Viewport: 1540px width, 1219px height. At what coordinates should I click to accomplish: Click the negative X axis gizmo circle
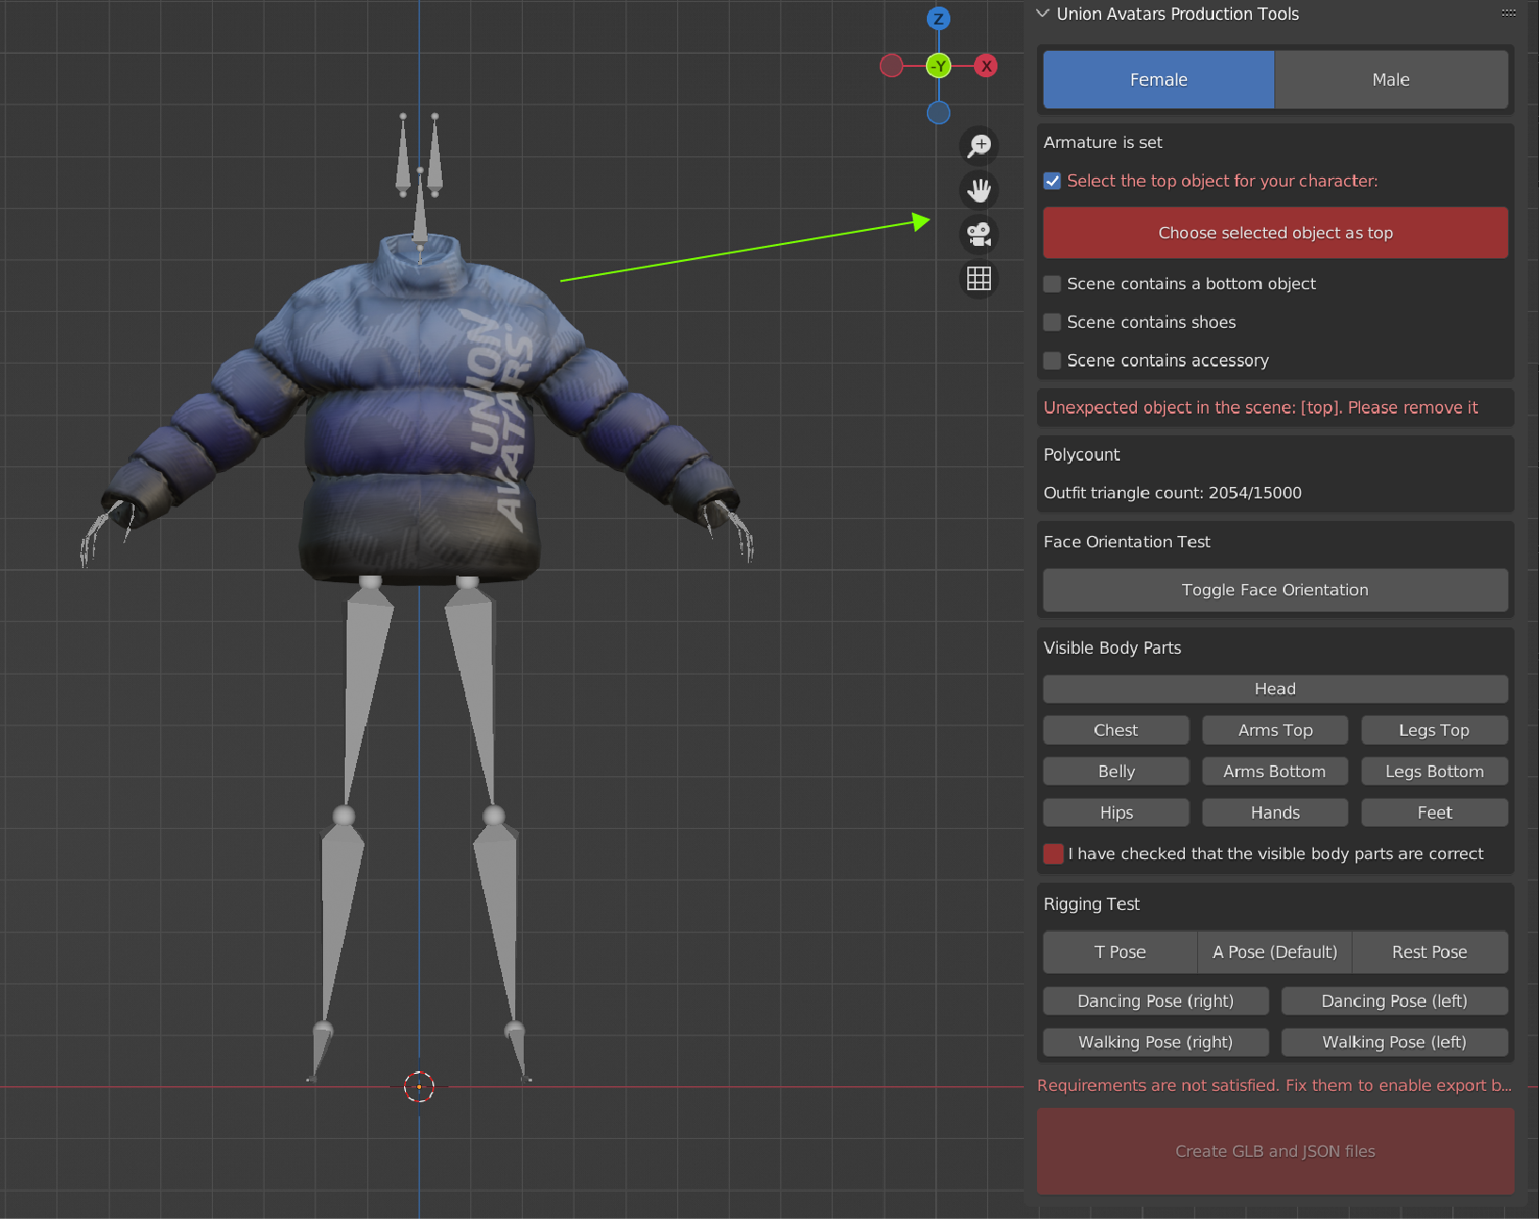[x=891, y=66]
